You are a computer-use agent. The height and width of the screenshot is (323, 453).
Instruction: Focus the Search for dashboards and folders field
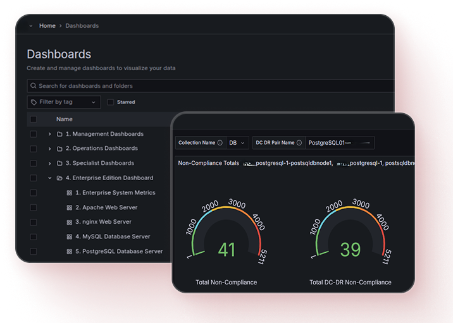point(211,86)
